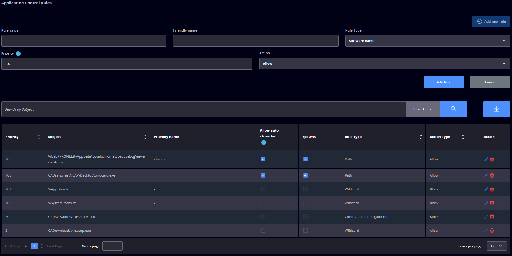The image size is (512, 256).
Task: Delete the setup.exe rule (priority 2)
Action: (x=492, y=231)
